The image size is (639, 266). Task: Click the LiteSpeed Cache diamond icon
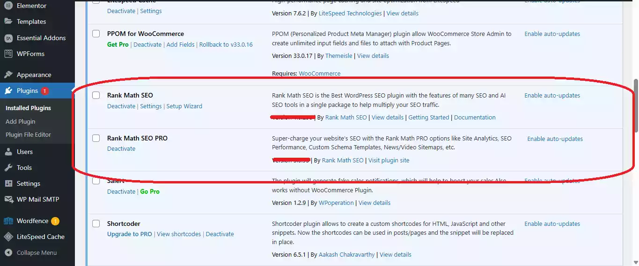click(x=8, y=237)
